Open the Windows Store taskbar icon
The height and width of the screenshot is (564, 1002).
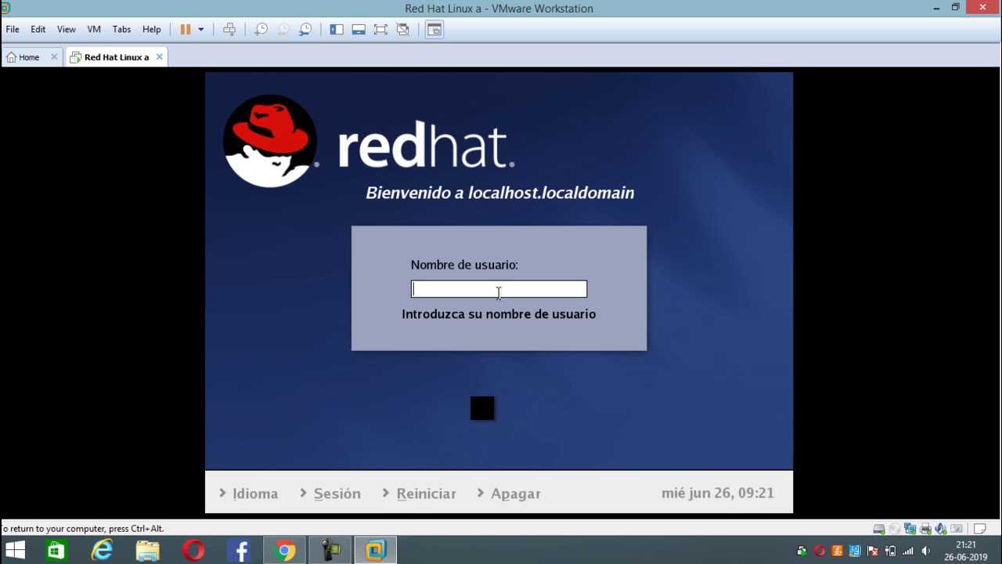56,551
